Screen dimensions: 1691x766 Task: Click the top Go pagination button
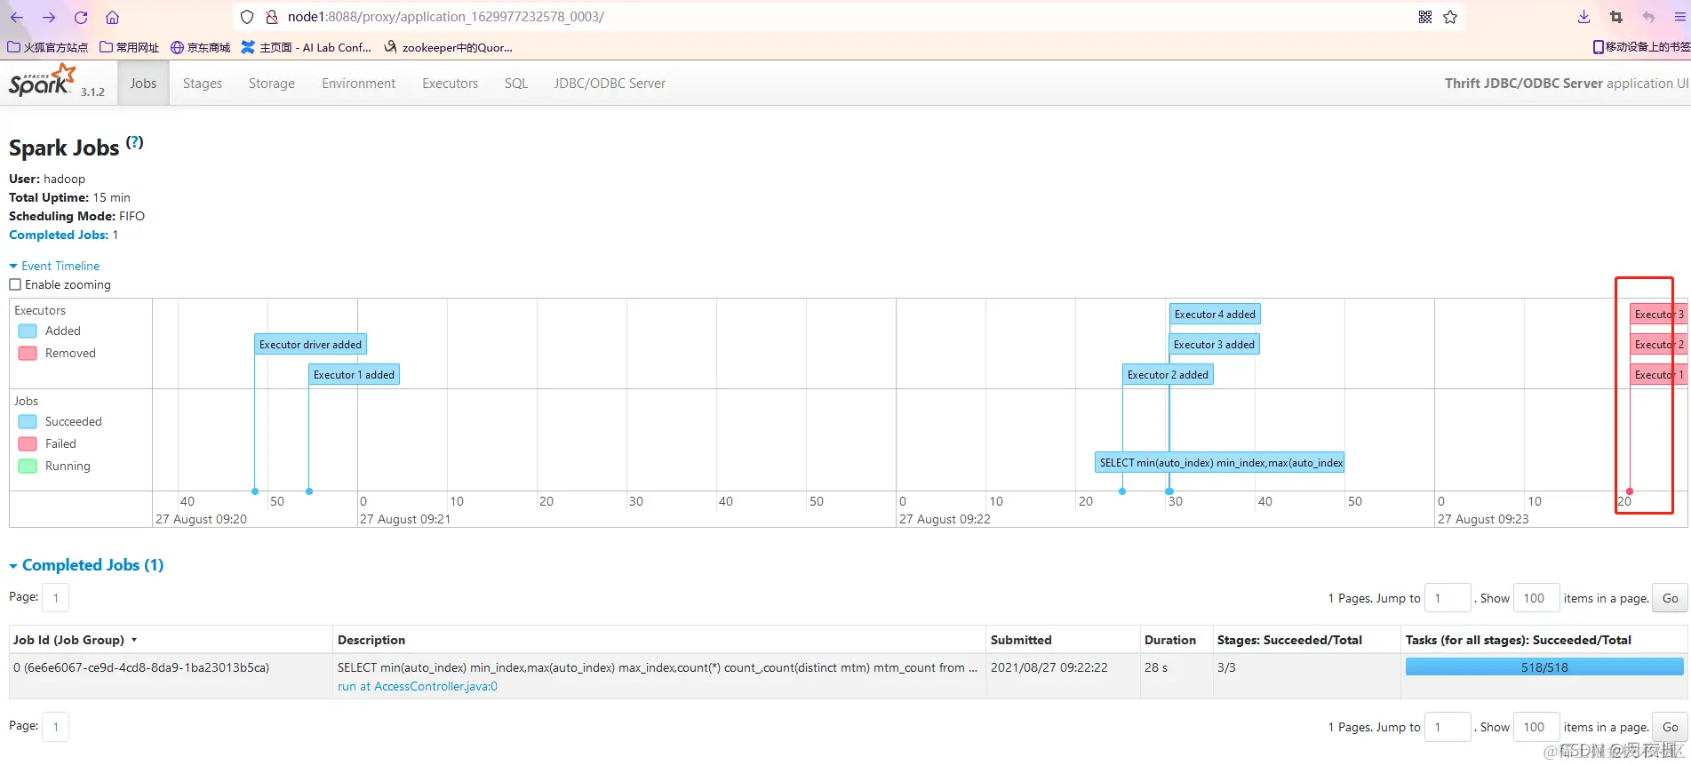click(x=1671, y=598)
